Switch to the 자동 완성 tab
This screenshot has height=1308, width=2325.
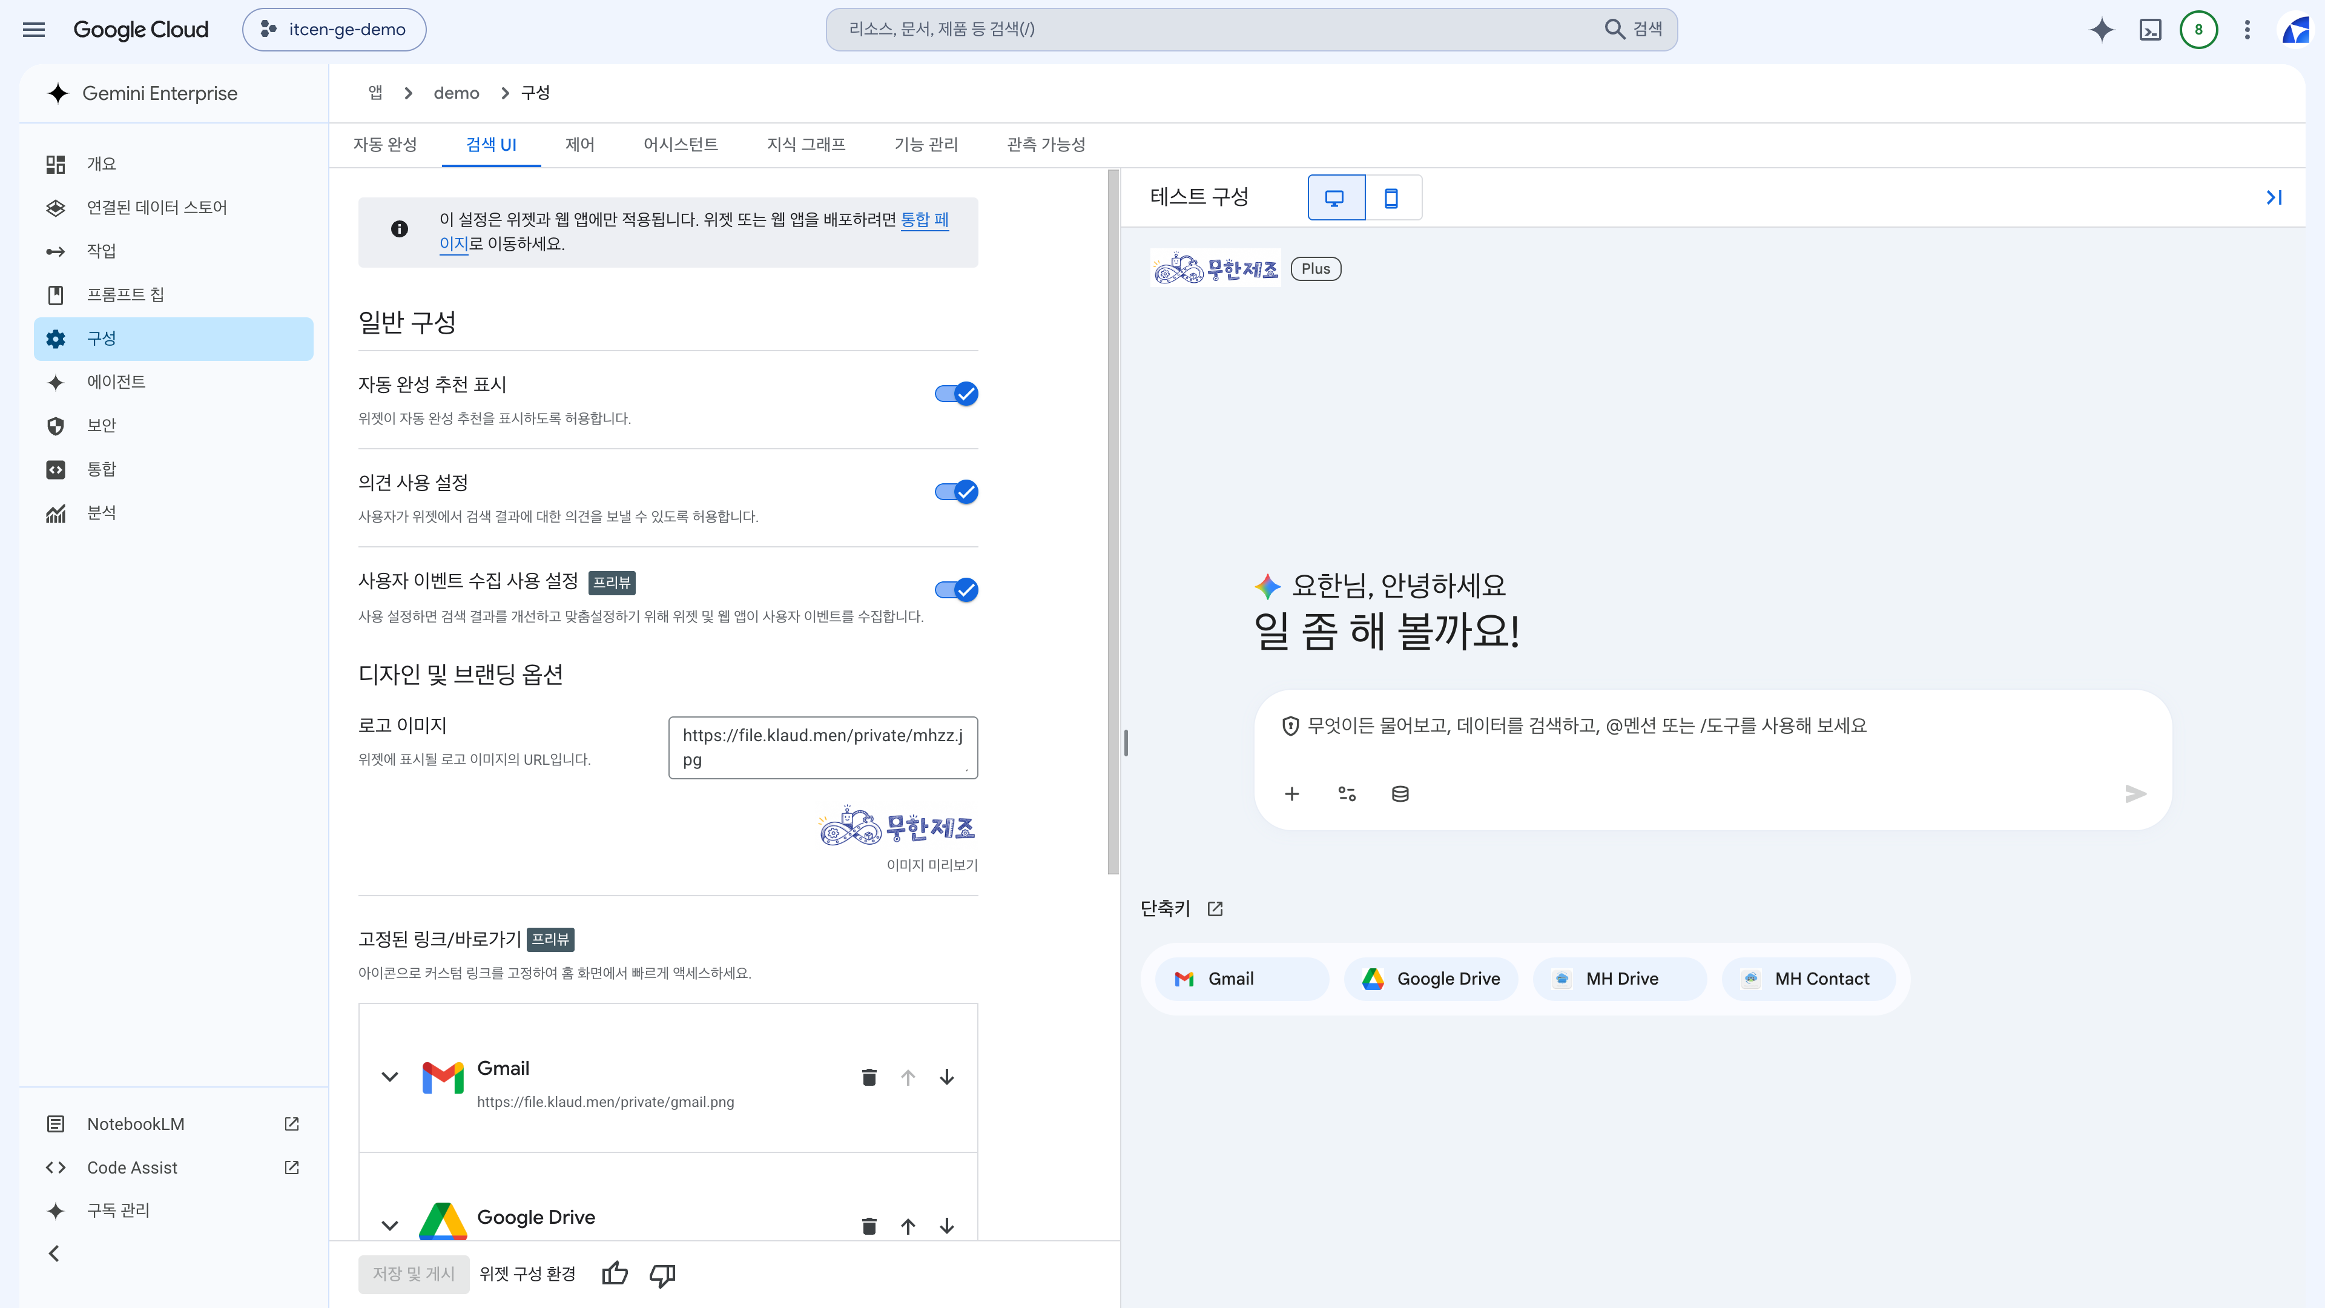click(x=386, y=145)
